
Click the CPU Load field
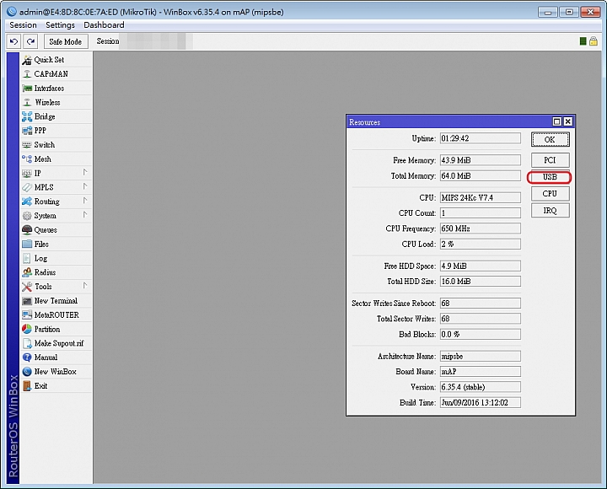click(x=480, y=244)
